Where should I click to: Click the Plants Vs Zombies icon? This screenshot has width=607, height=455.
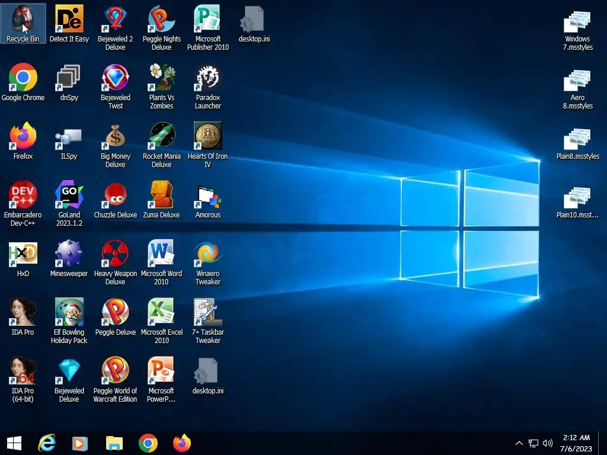(x=161, y=86)
